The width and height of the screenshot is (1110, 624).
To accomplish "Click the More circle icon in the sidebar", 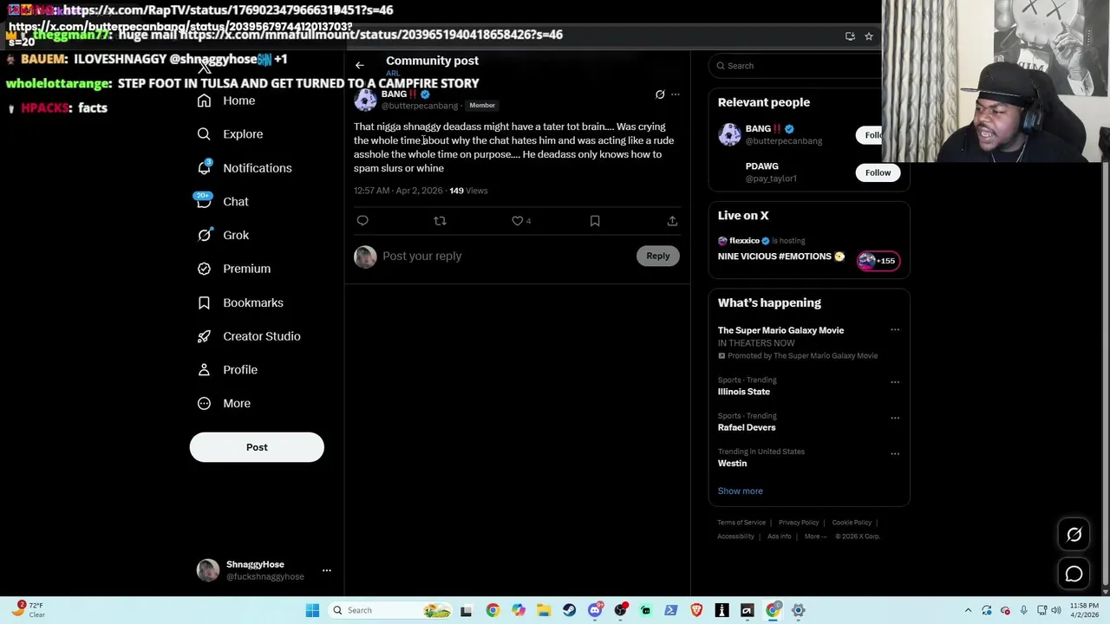I will tap(204, 403).
